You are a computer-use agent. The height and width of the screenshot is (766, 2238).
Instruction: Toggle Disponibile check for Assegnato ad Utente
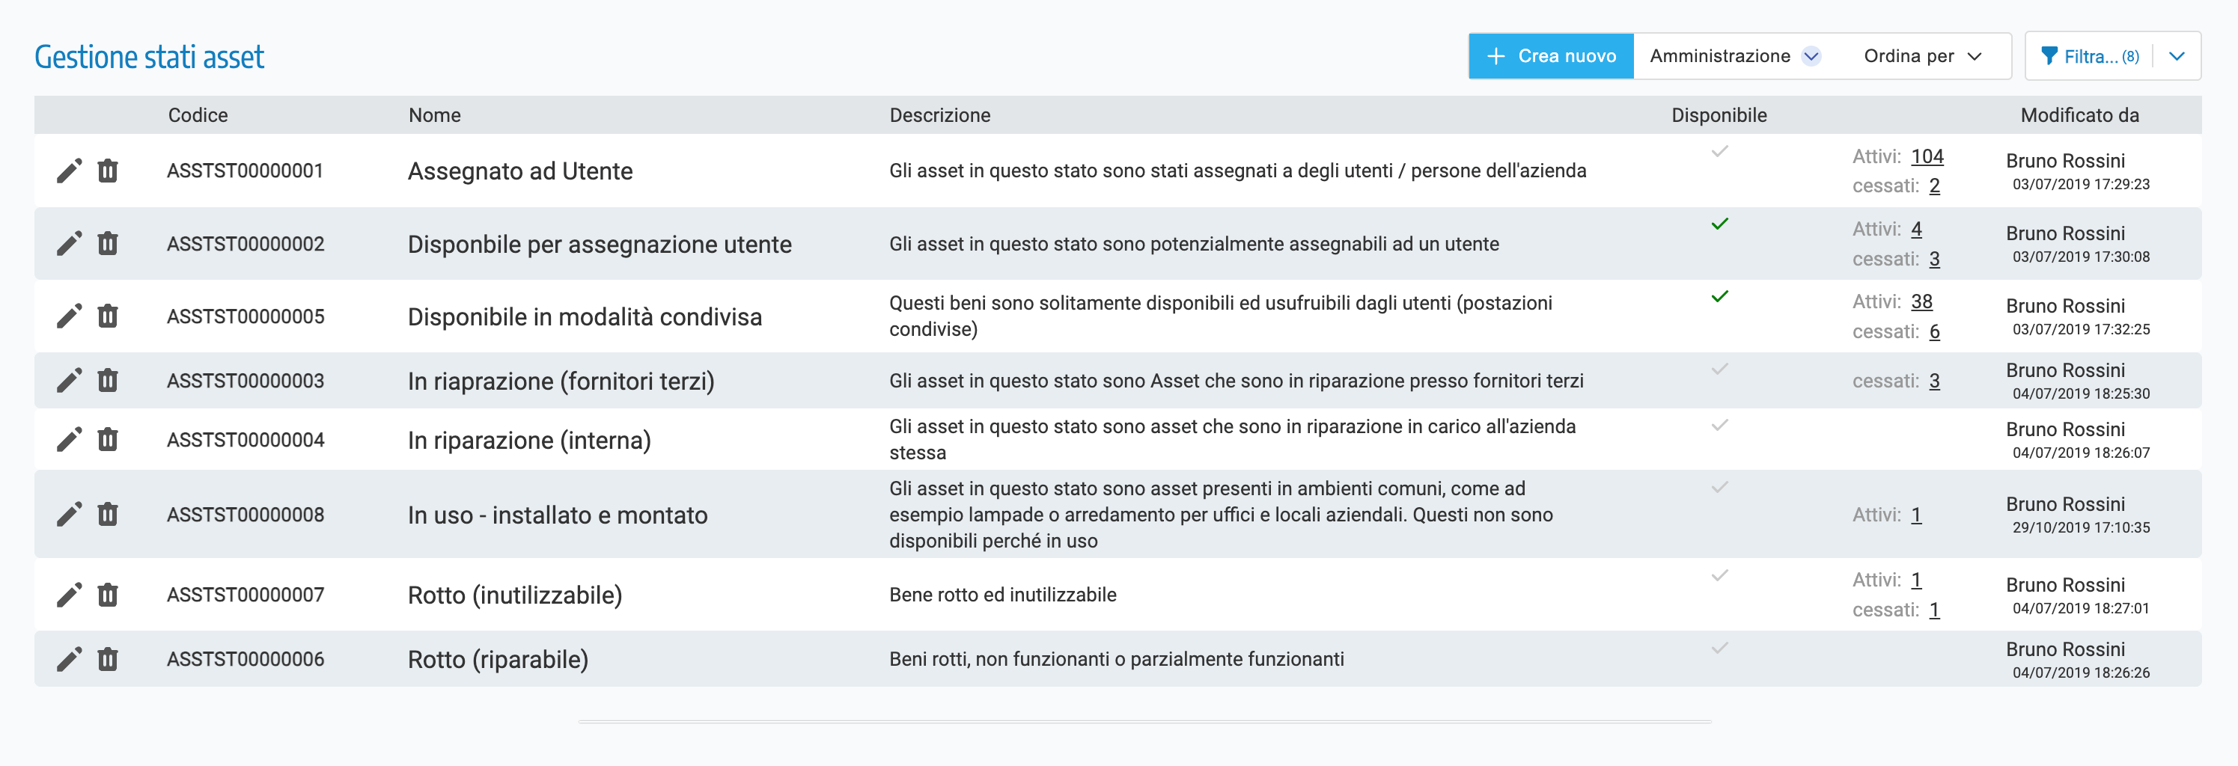click(1719, 152)
